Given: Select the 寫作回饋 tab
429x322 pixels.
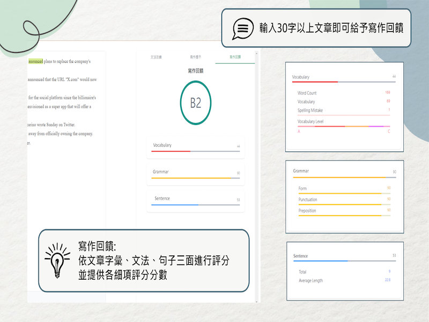Looking at the screenshot, I should pos(234,56).
